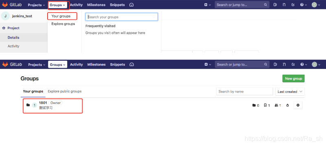Switch to the 'Your groups' tab
Screen dimensions: 326x146
click(33, 91)
